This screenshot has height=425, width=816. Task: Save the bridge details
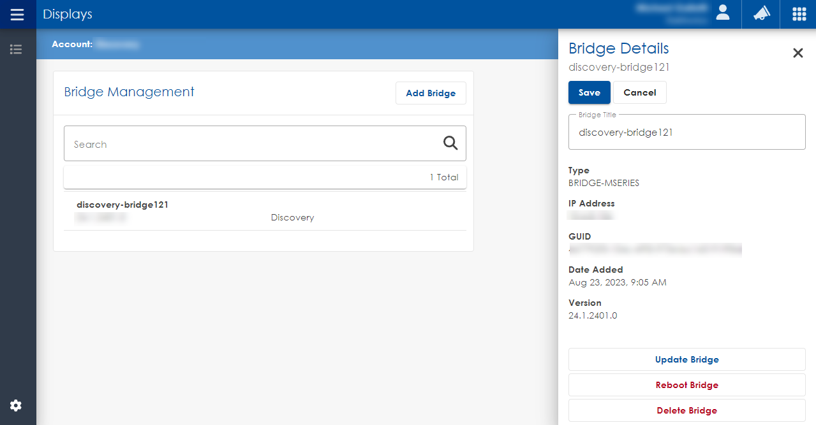pos(589,92)
